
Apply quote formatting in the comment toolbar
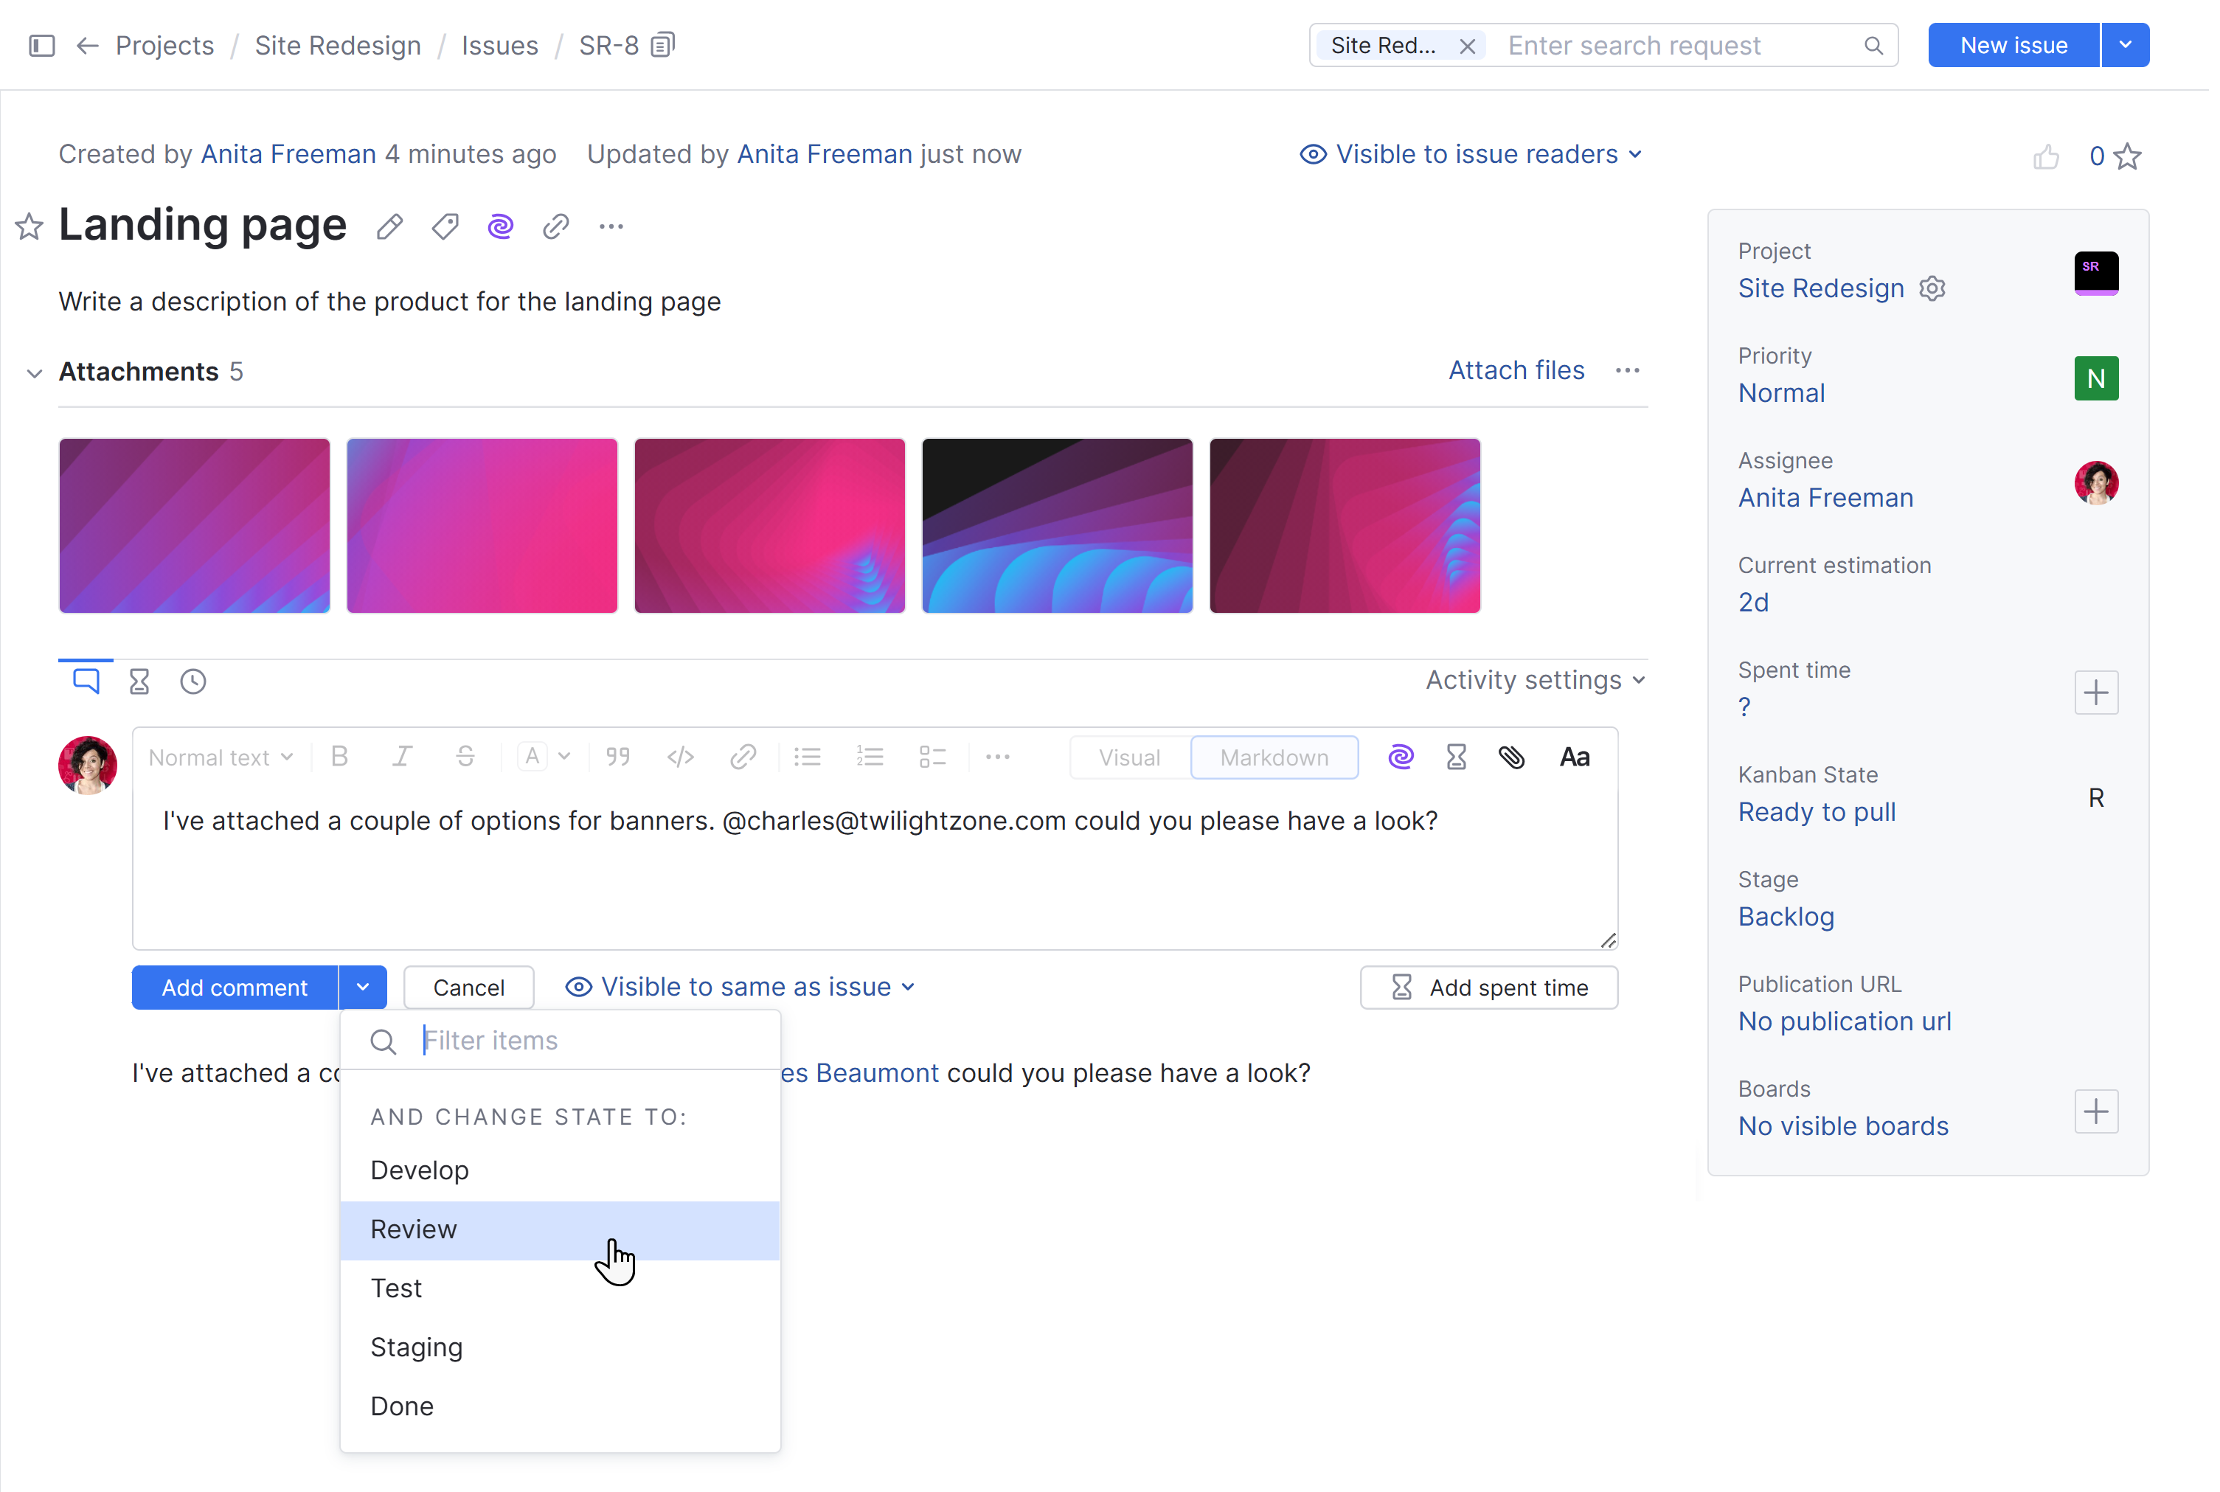coord(617,757)
